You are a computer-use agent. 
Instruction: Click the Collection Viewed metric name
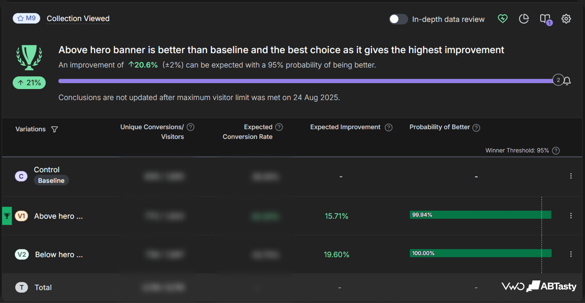[78, 19]
